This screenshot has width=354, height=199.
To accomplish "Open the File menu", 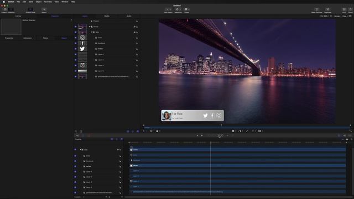I will pos(18,2).
